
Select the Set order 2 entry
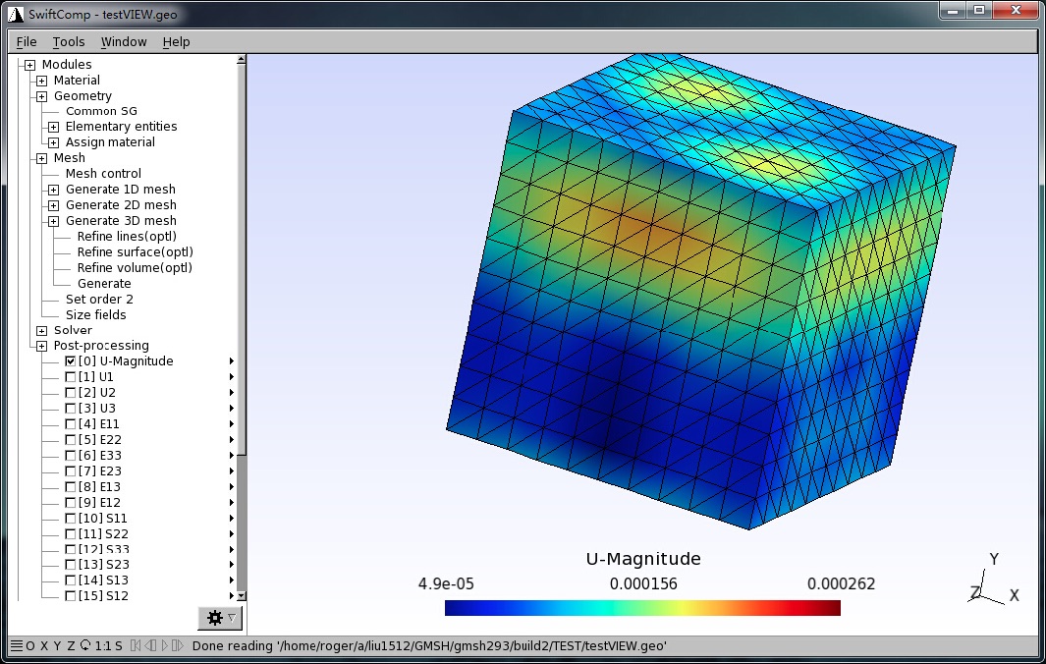[x=99, y=300]
